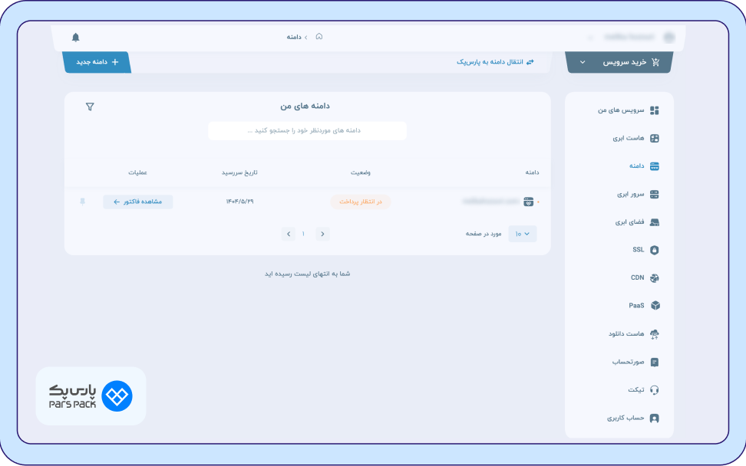Expand the خرید سرویس dropdown chevron

583,62
